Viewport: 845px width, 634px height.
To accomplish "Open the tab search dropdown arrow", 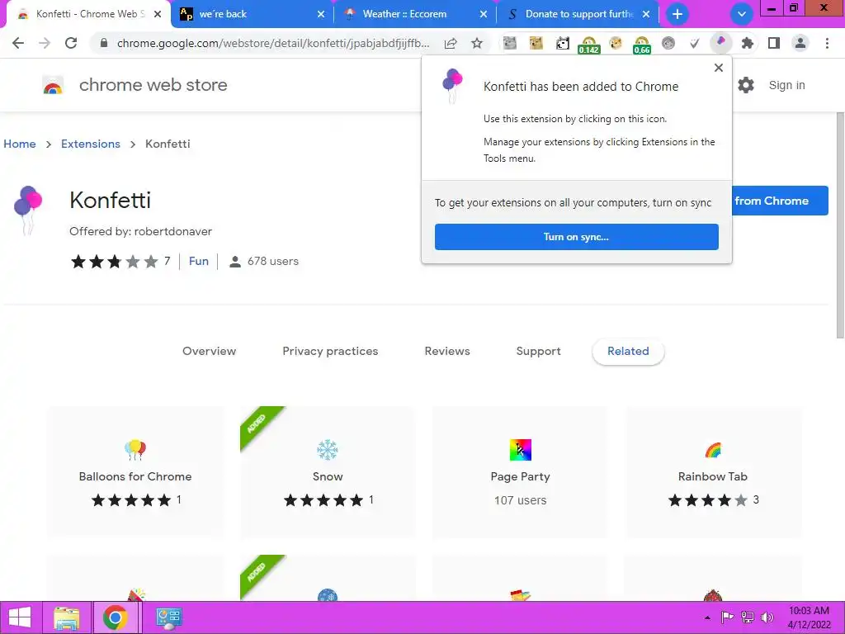I will tap(742, 14).
